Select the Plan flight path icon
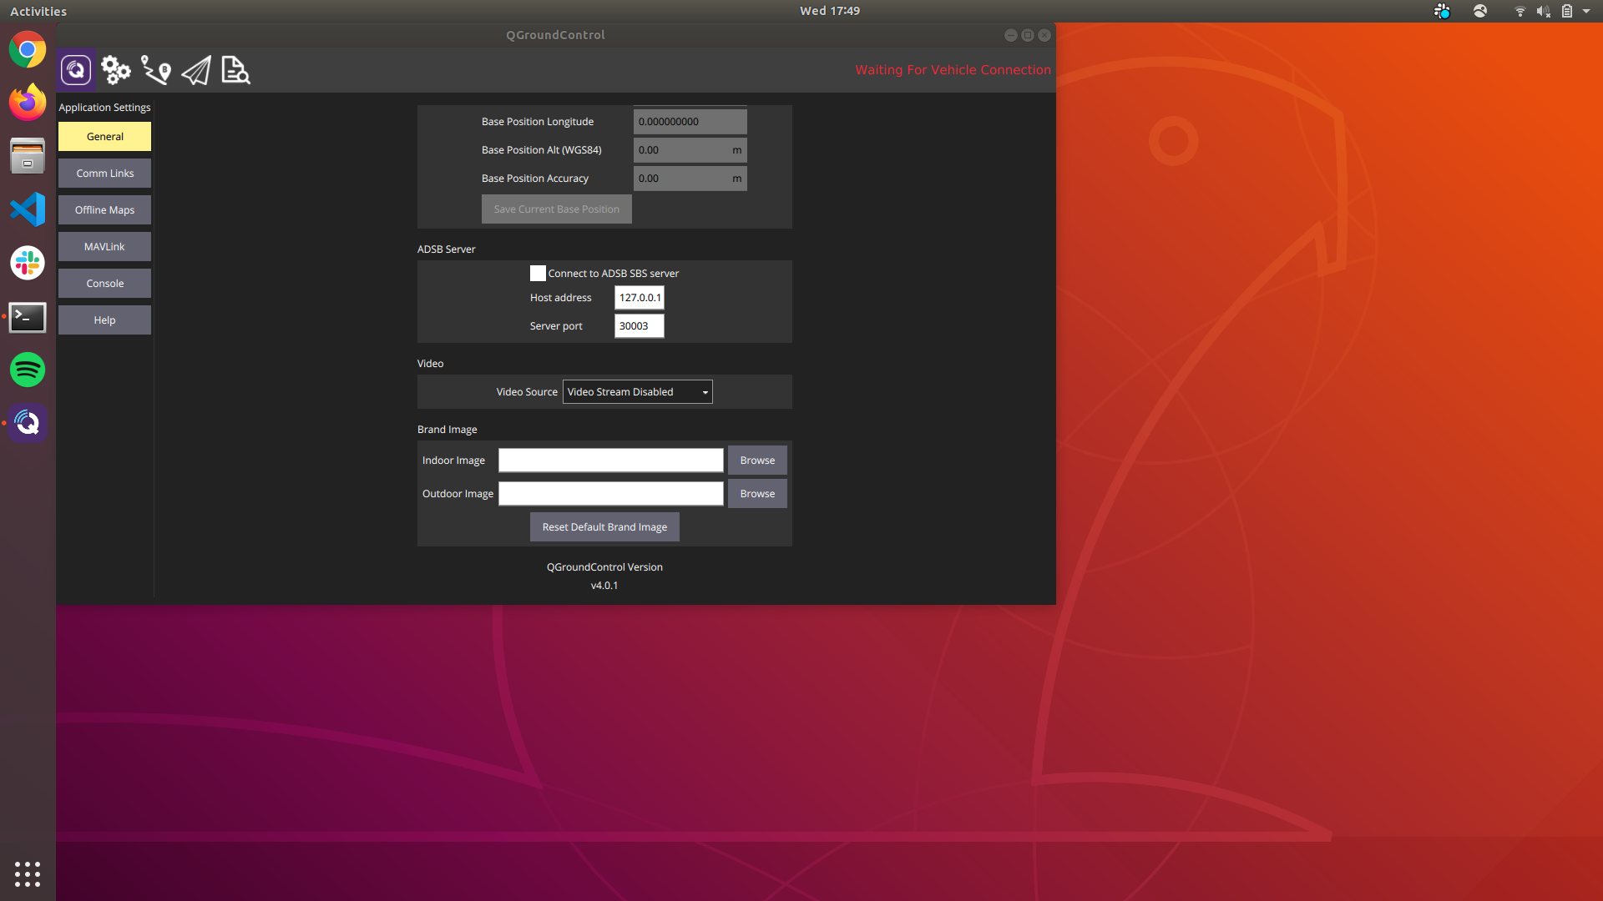This screenshot has height=901, width=1603. pyautogui.click(x=155, y=70)
